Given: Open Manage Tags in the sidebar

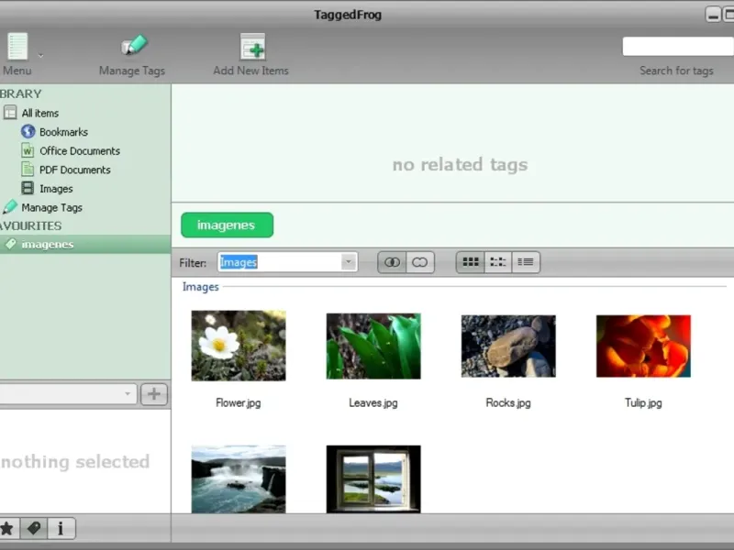Looking at the screenshot, I should (x=51, y=208).
